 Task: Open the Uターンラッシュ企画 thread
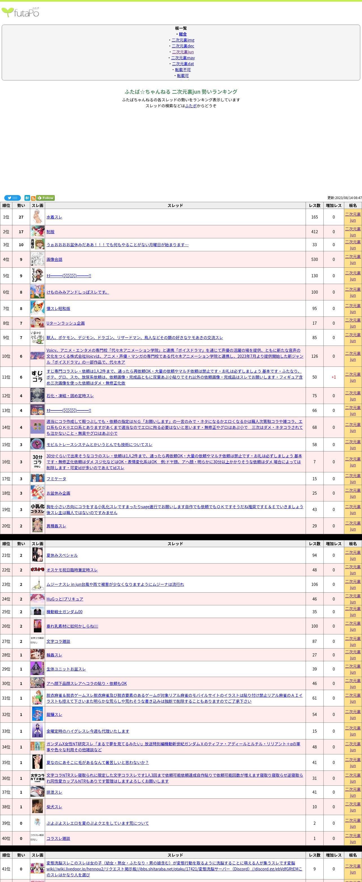[66, 323]
